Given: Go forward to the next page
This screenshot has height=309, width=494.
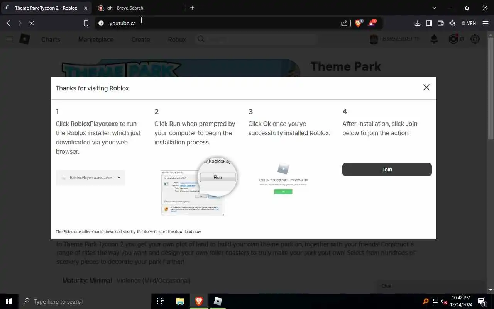Looking at the screenshot, I should [20, 23].
